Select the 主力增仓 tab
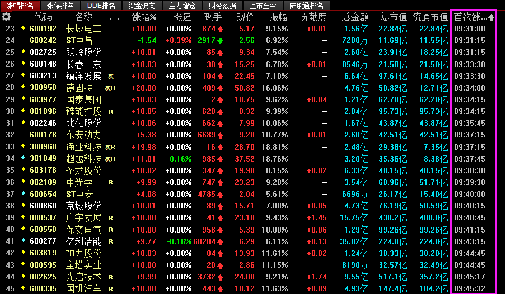The width and height of the screenshot is (505, 294). coord(183,6)
